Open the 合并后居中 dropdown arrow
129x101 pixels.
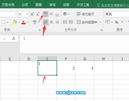[100, 22]
